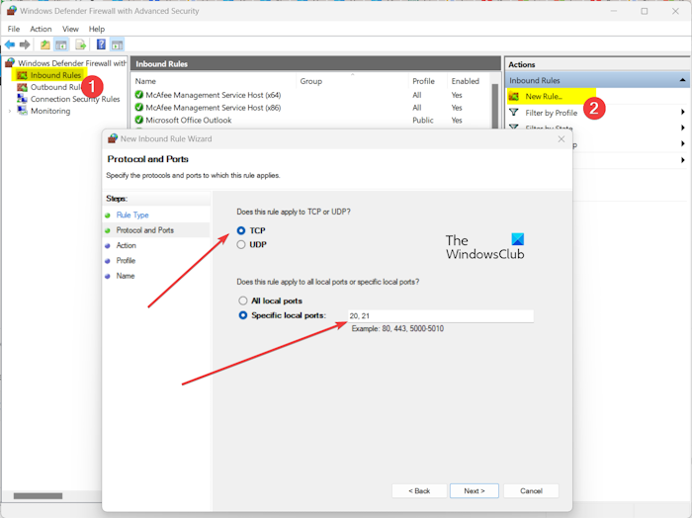Click Filter by Profile action
The height and width of the screenshot is (518, 692).
pos(552,113)
